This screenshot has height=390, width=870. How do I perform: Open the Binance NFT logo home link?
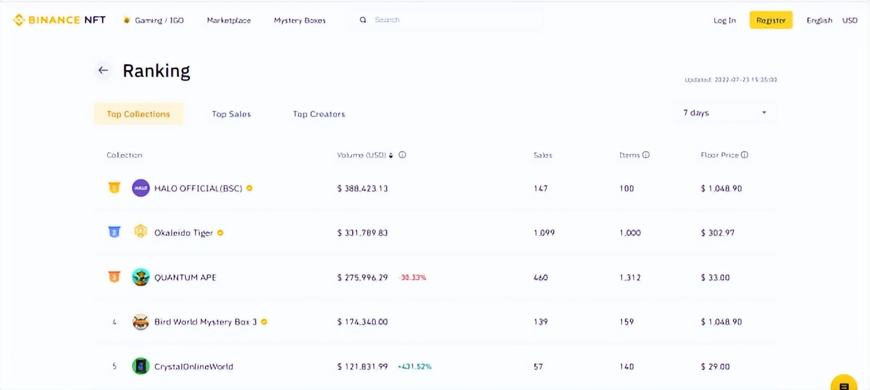coord(59,20)
